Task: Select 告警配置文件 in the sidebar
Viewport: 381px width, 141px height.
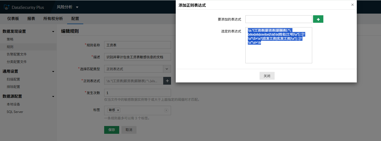Action: (17, 54)
